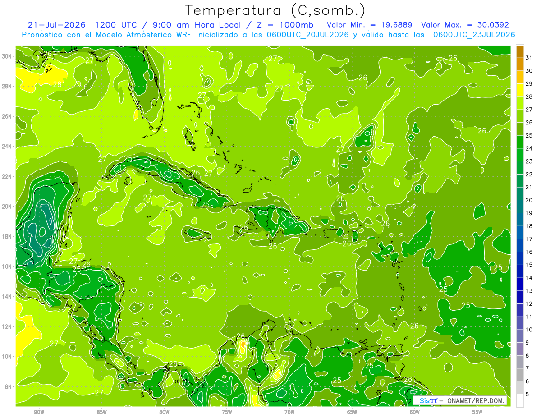Click the legend scale value "30"

(529, 71)
